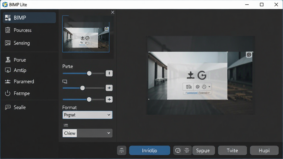Click the gear icon on the preview corner
The height and width of the screenshot is (159, 283).
(x=249, y=55)
